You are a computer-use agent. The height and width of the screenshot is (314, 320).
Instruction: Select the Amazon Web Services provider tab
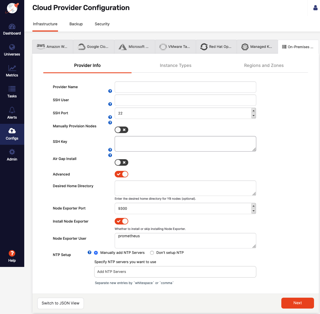tap(53, 47)
